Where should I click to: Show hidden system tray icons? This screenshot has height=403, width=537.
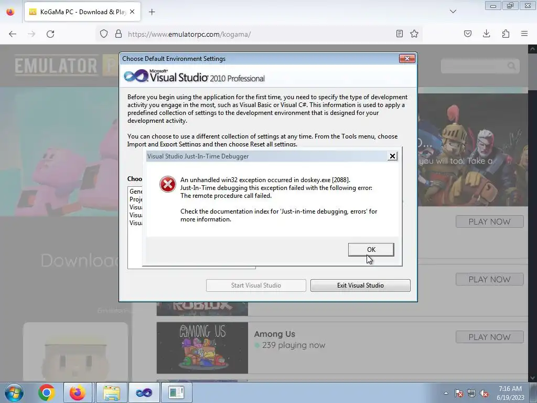[x=446, y=393]
